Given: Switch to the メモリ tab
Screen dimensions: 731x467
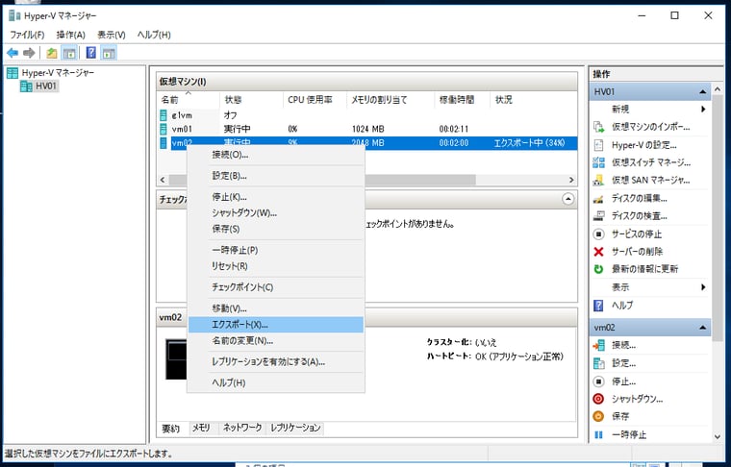Looking at the screenshot, I should click(201, 428).
